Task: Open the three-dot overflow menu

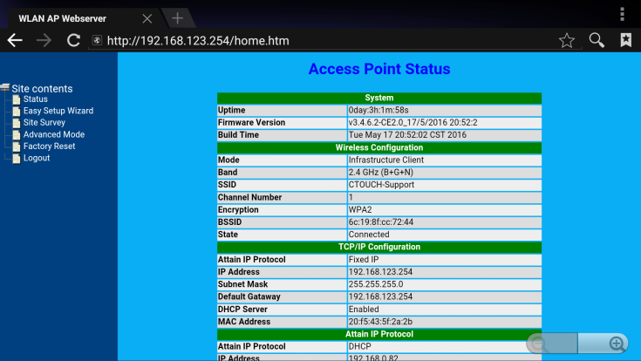Action: [622, 14]
